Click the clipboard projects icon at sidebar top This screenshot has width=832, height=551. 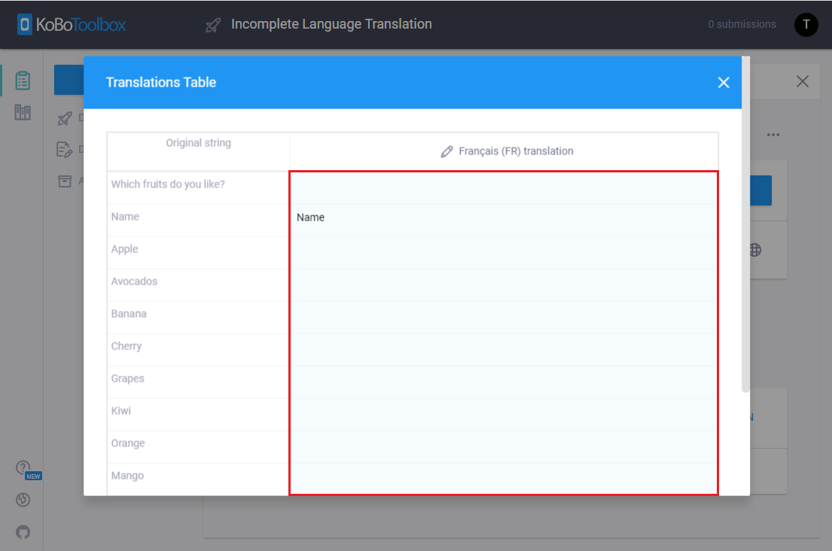tap(22, 79)
